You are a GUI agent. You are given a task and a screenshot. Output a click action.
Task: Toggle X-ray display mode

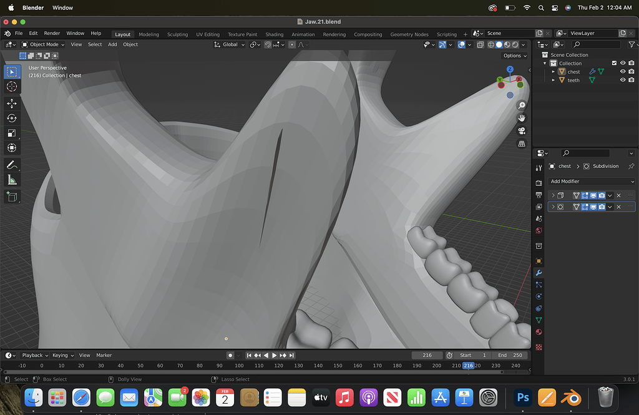point(480,45)
